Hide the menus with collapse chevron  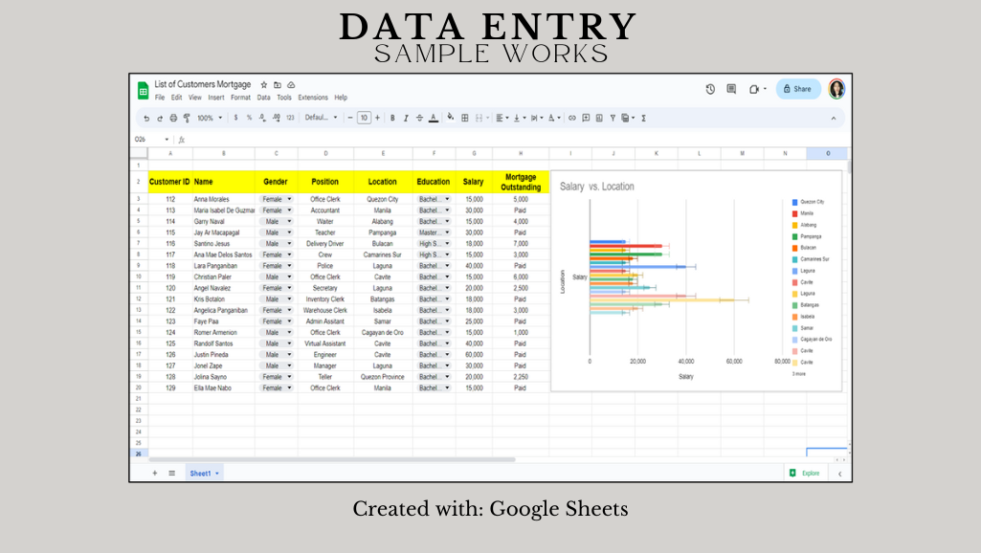(x=833, y=119)
